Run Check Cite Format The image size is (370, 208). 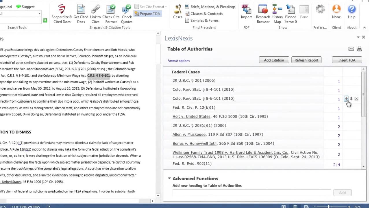111,14
